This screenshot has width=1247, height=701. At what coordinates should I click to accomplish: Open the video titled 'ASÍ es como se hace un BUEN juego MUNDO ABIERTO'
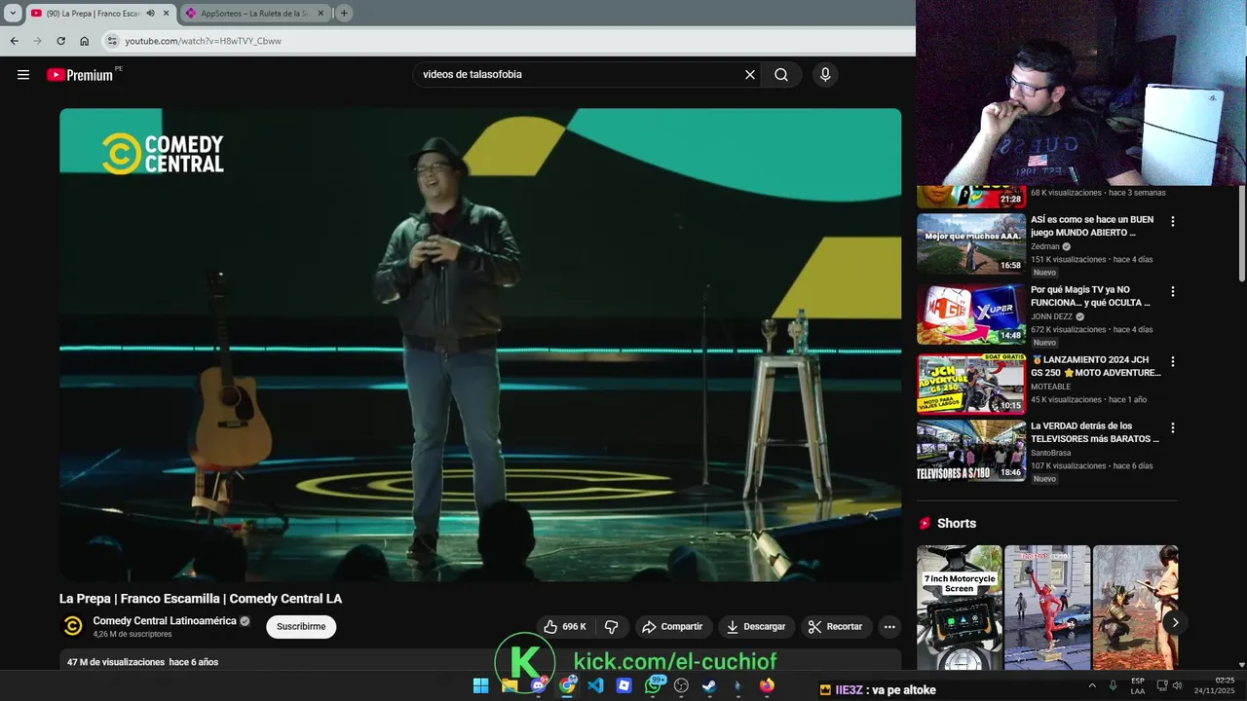point(1093,226)
